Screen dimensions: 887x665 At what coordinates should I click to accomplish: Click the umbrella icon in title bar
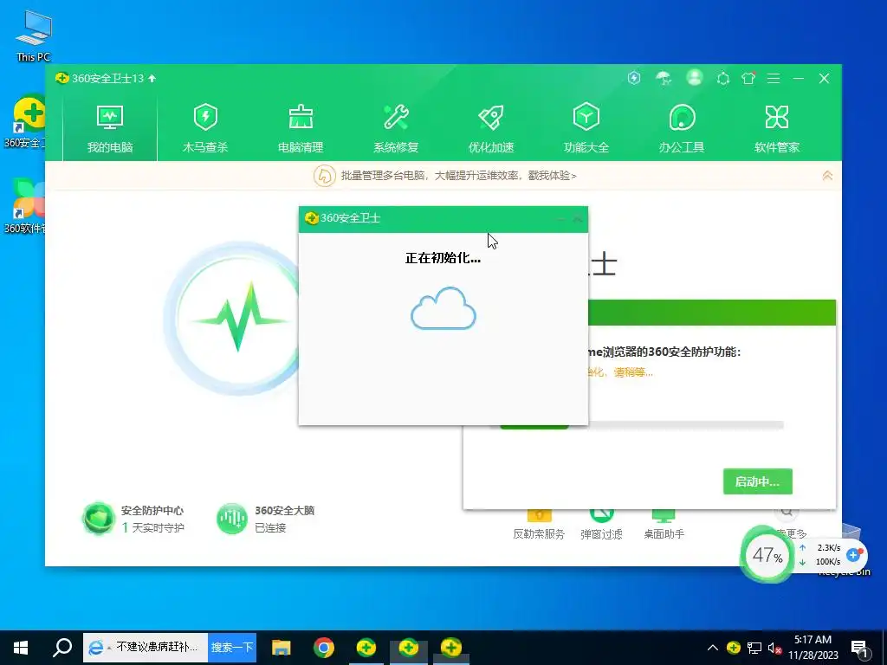(x=664, y=78)
